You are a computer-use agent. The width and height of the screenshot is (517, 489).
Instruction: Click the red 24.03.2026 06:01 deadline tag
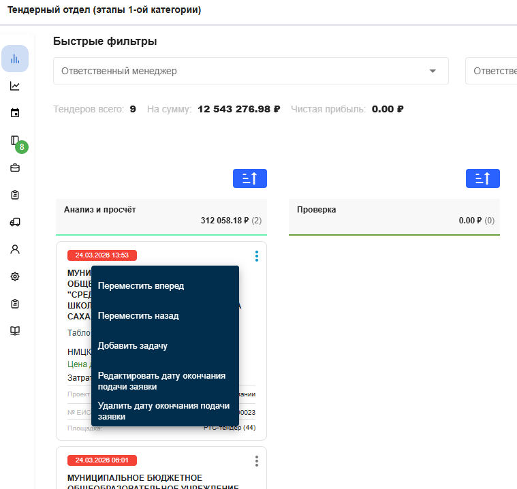pos(102,460)
